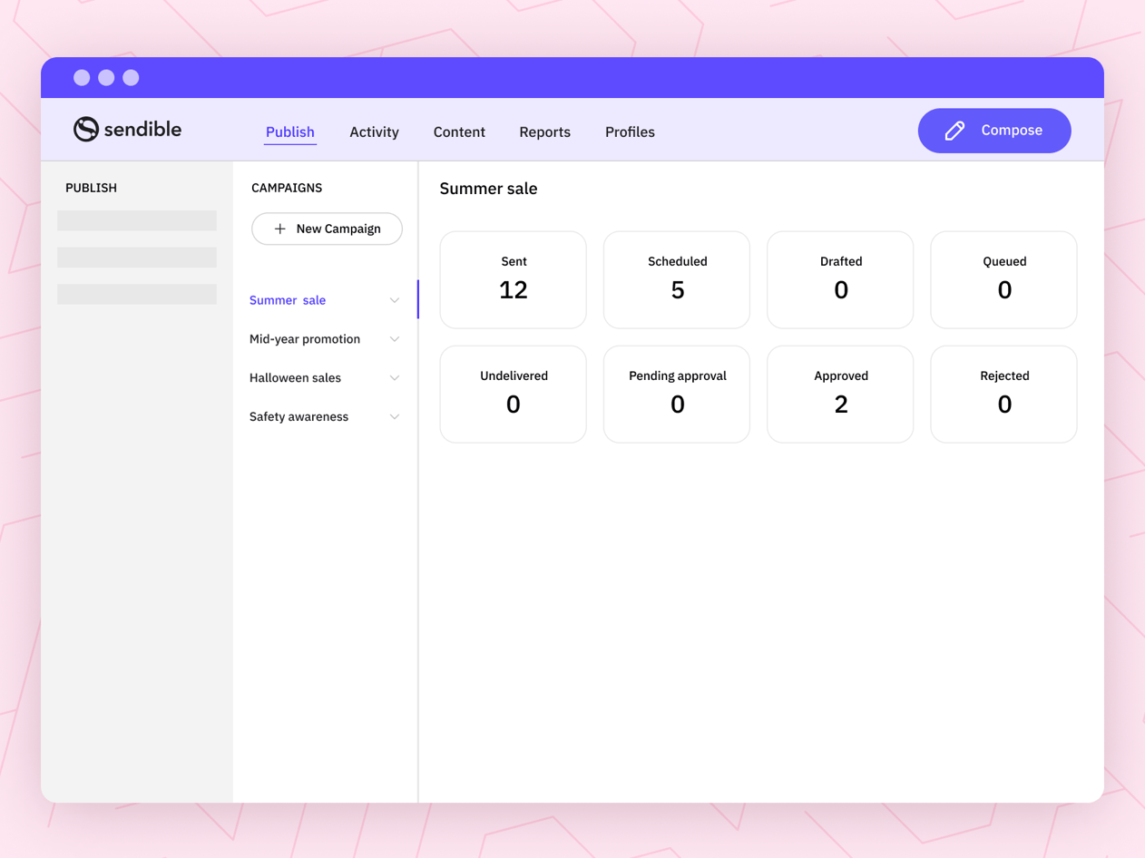Open the Approved card showing 2
Screen dimensions: 1145x858
click(840, 394)
